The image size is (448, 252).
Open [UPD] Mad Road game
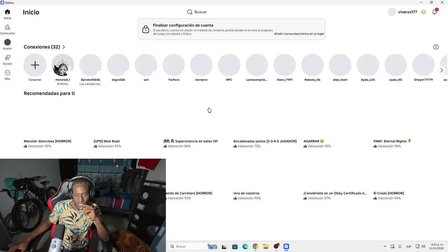point(107,141)
